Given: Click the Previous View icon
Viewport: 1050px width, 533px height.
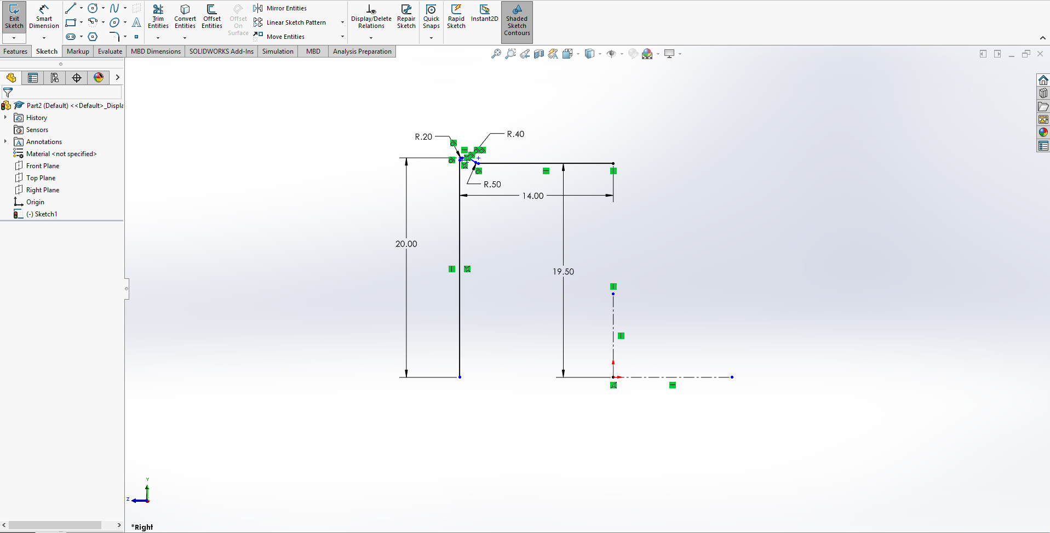Looking at the screenshot, I should coord(525,54).
